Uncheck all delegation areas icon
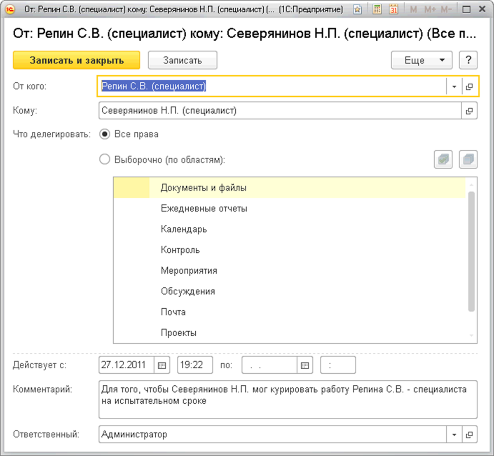The height and width of the screenshot is (456, 494). 468,160
